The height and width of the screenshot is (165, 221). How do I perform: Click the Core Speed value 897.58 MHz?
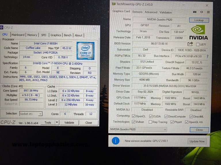(x=31, y=91)
